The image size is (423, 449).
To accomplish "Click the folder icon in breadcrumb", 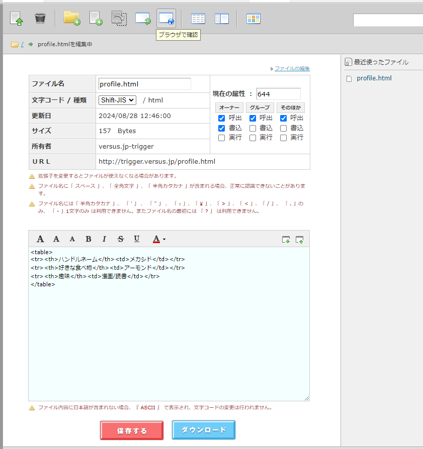I will coord(15,44).
